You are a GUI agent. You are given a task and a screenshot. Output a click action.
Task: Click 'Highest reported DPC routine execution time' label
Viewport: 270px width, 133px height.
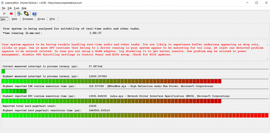point(39,96)
